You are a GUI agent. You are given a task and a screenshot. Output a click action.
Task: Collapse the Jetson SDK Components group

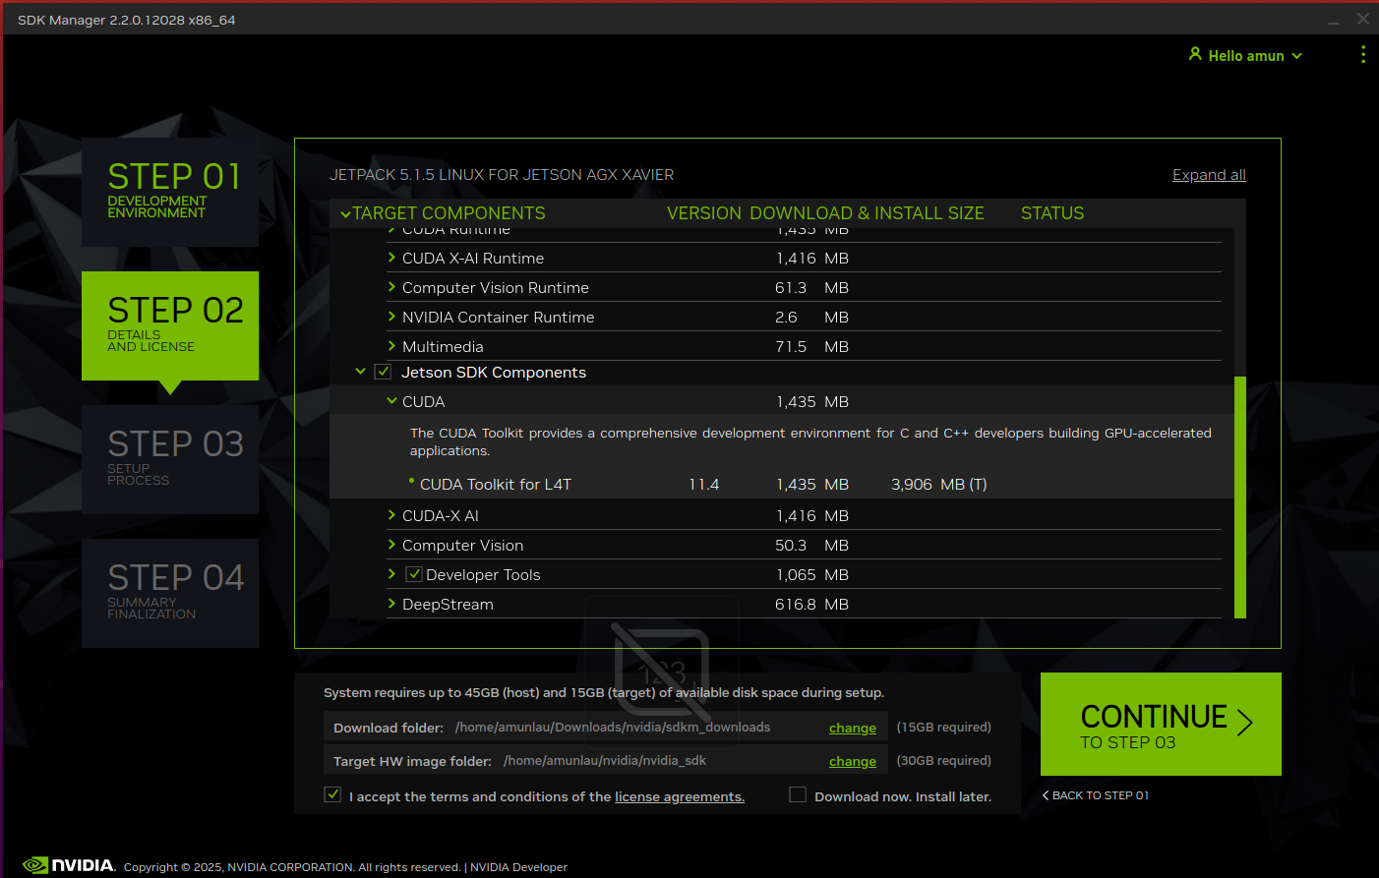pos(360,372)
